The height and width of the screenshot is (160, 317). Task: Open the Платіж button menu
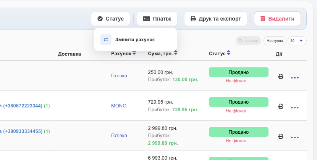click(157, 19)
